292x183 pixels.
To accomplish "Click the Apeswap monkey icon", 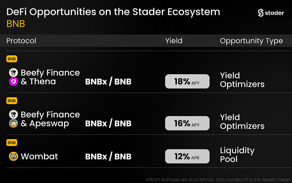I will click(13, 123).
